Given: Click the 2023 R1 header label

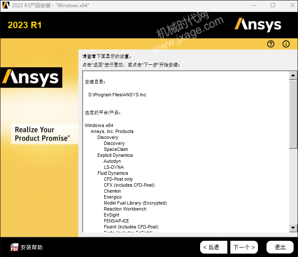Looking at the screenshot, I should 25,25.
